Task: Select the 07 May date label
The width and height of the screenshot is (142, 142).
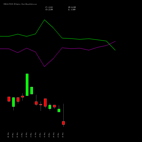Action: point(13,135)
